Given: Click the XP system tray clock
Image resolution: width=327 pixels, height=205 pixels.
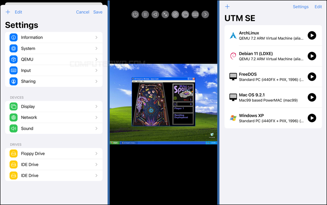Looking at the screenshot, I should click(213, 143).
